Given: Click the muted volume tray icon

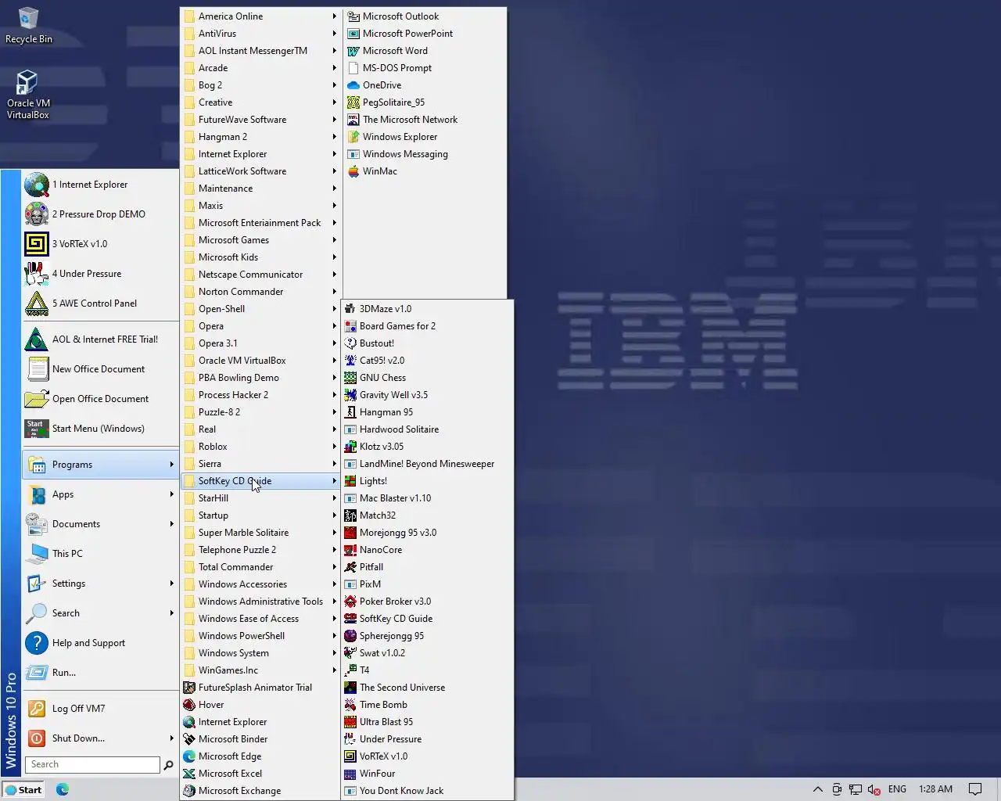Looking at the screenshot, I should (875, 789).
